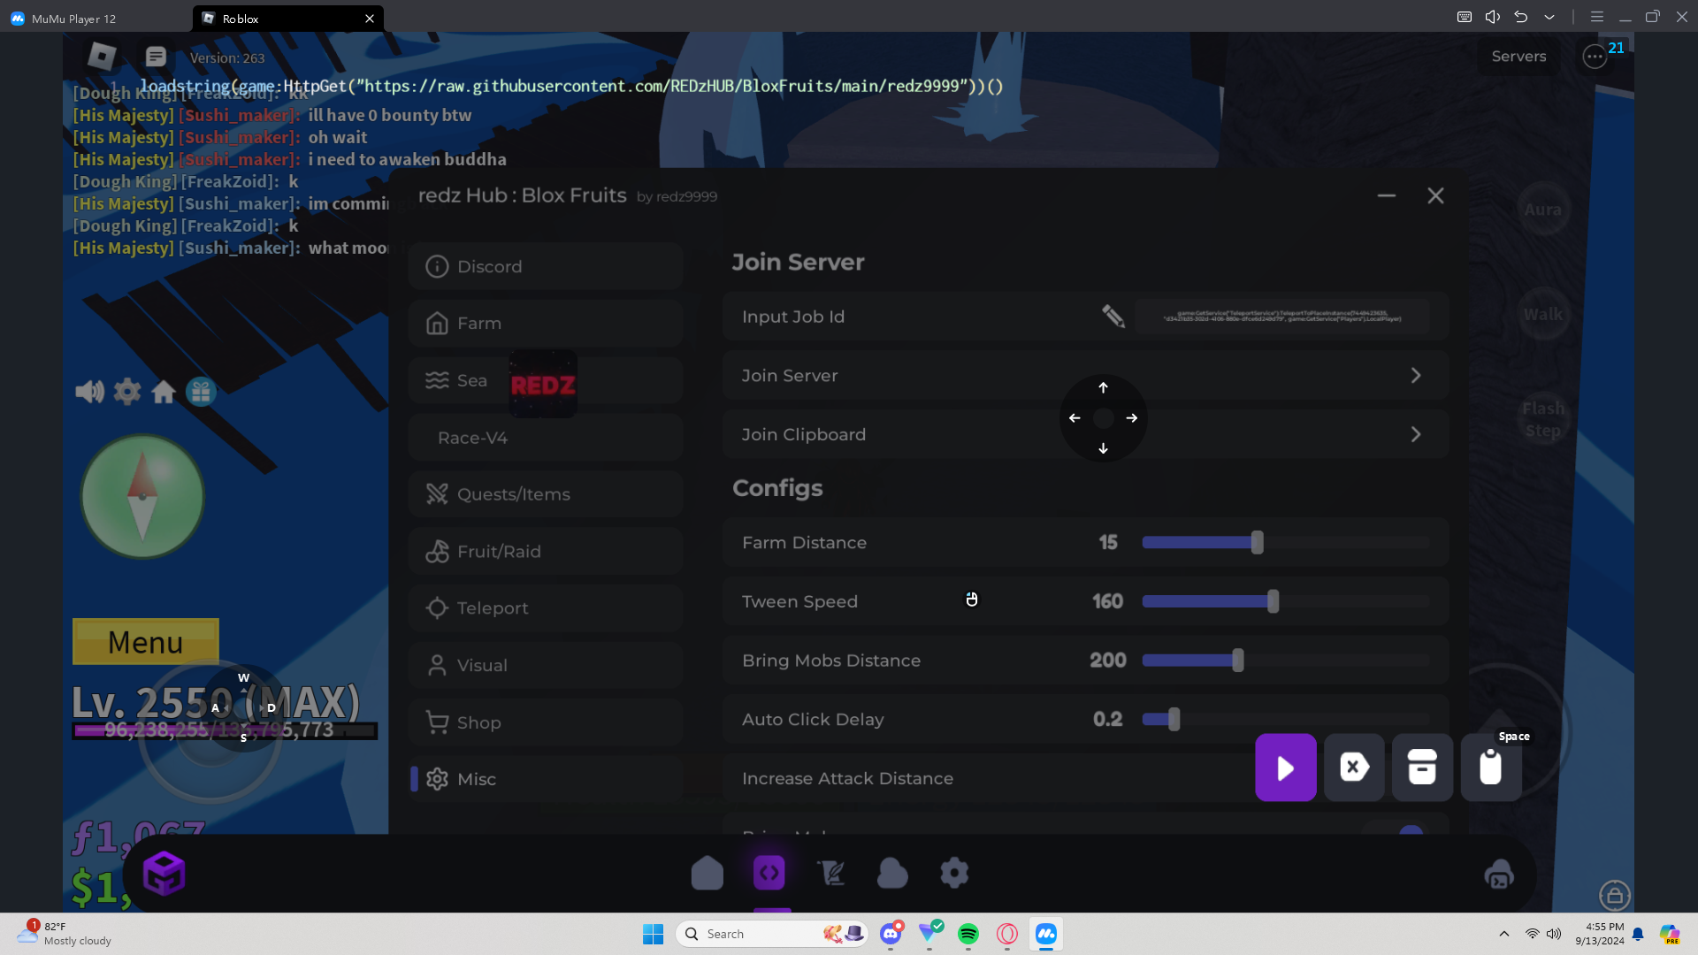This screenshot has height=955, width=1698.
Task: Close the Roblox tab in MuMu
Action: [370, 18]
